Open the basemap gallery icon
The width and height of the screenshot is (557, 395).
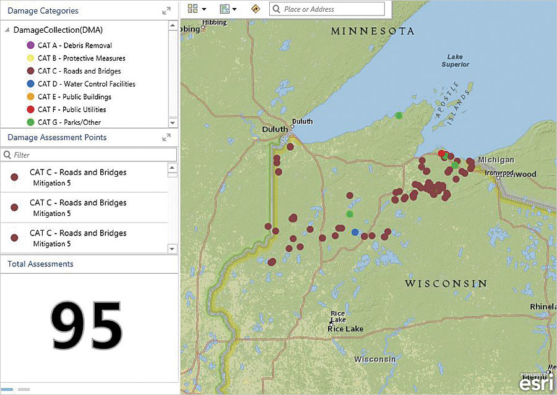[224, 9]
